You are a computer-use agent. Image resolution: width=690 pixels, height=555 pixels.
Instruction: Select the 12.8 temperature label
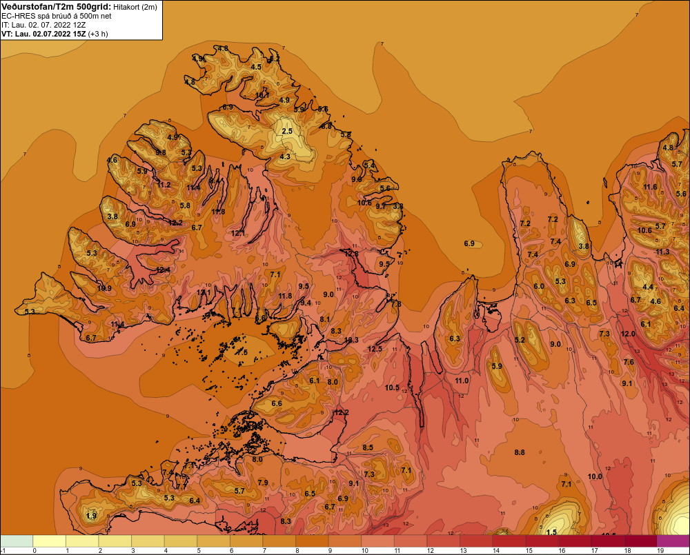351,254
